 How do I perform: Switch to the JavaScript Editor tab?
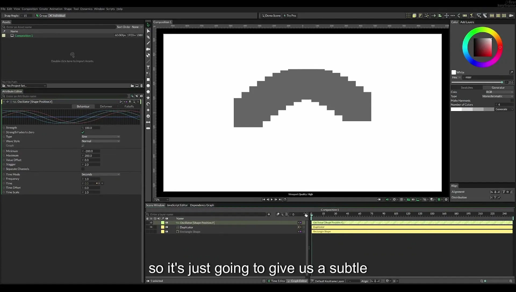[177, 205]
